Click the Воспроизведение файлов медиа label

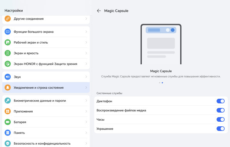tap(121, 110)
